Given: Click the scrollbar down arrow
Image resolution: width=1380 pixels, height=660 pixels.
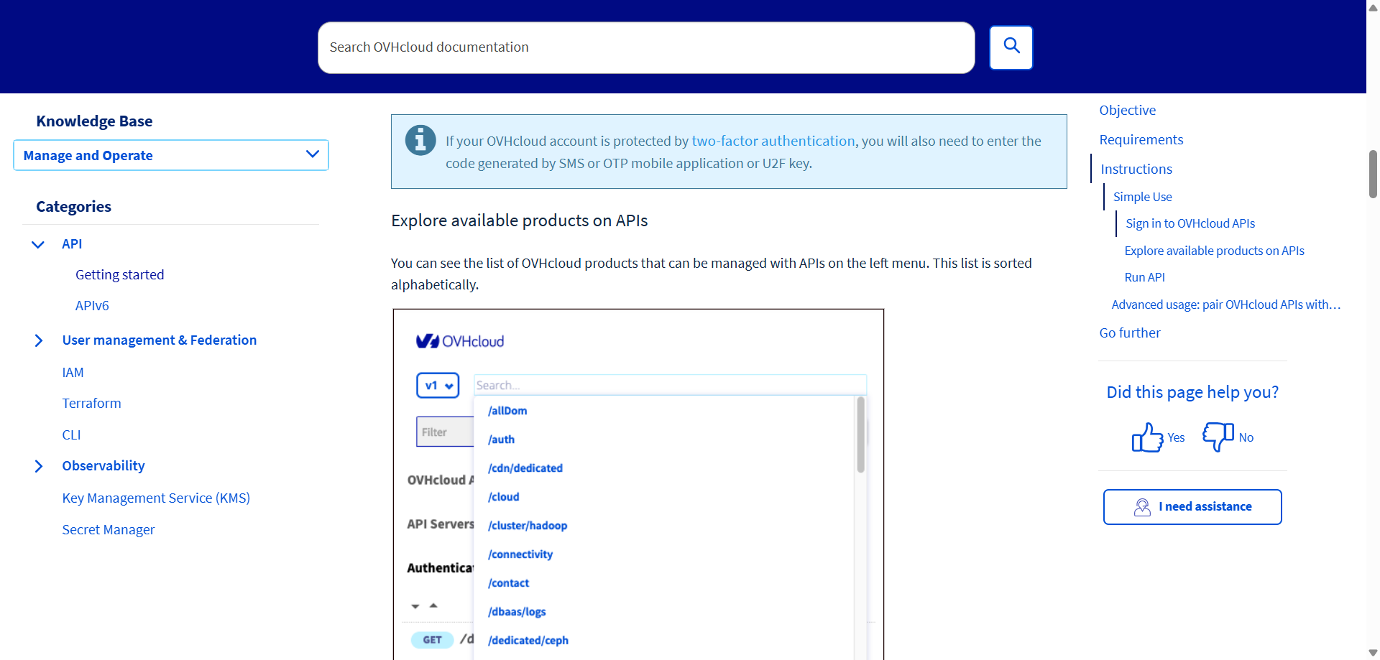Looking at the screenshot, I should coord(1373,653).
